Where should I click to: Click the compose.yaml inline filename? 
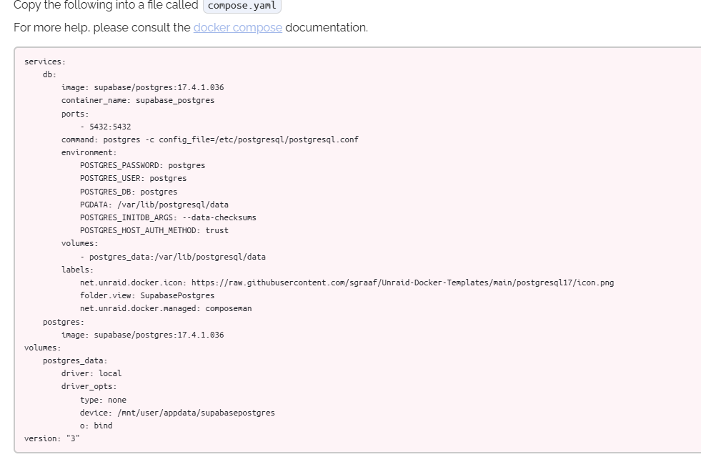[242, 6]
